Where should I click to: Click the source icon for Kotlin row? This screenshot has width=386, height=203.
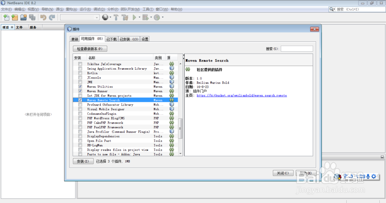pyautogui.click(x=172, y=73)
